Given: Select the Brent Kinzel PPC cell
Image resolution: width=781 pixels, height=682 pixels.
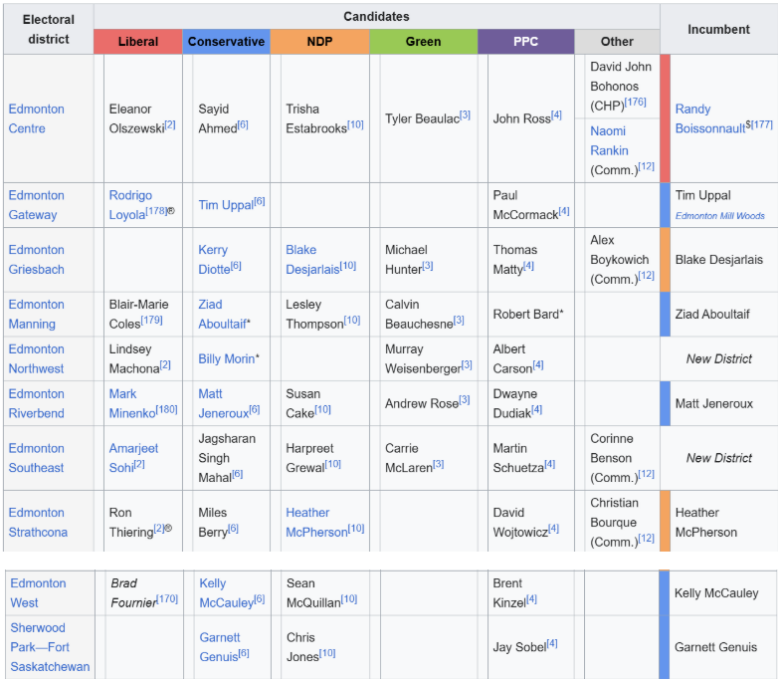Looking at the screenshot, I should pos(531,592).
